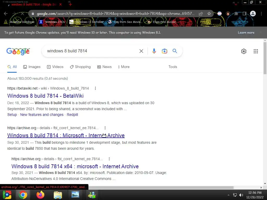Viewport: 267px width, 200px height.
Task: Open the picture viewer taskbar icon
Action: tap(75, 195)
